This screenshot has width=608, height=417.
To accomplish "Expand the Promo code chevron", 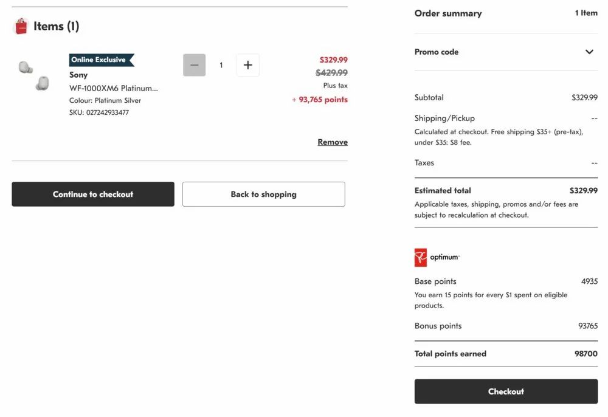I will pos(589,52).
